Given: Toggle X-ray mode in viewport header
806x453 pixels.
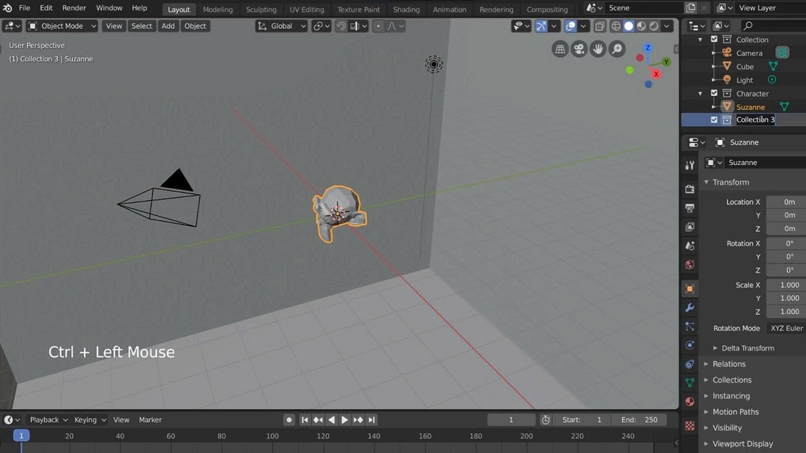Looking at the screenshot, I should [x=599, y=26].
